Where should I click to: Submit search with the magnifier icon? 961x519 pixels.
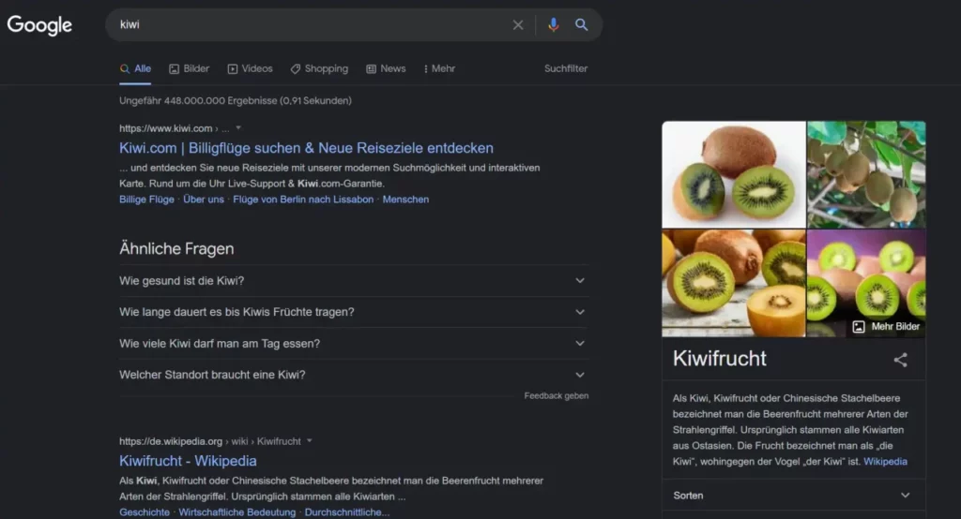(581, 25)
